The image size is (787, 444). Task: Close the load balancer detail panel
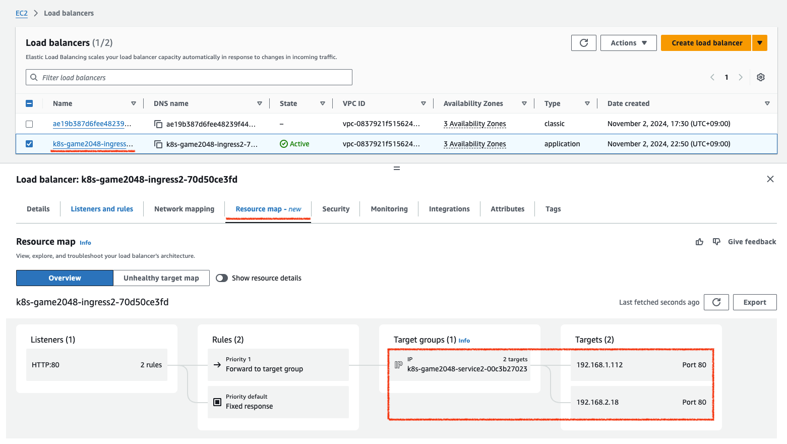(770, 179)
